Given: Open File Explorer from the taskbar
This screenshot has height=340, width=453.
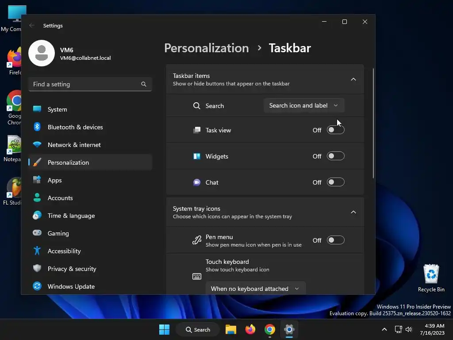Looking at the screenshot, I should pos(231,329).
